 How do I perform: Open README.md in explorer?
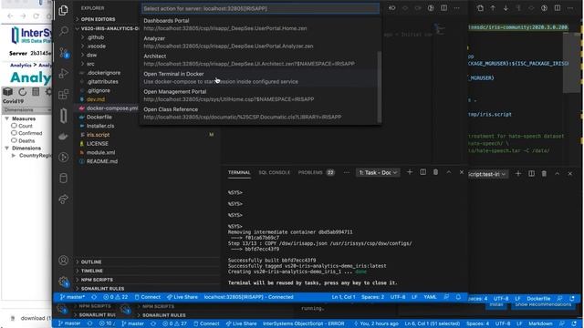tap(102, 161)
